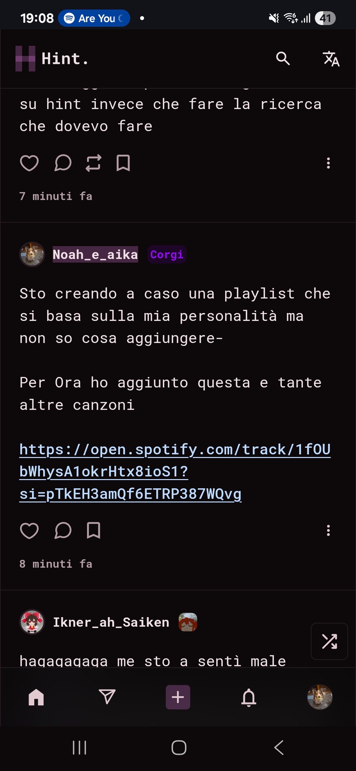Tap the translate language icon
This screenshot has width=356, height=771.
(331, 59)
